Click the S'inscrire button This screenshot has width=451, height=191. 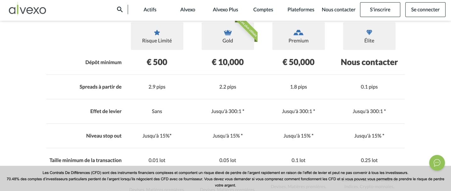(x=380, y=9)
